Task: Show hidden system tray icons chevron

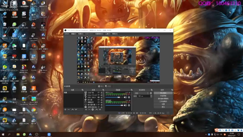Action: (x=206, y=135)
